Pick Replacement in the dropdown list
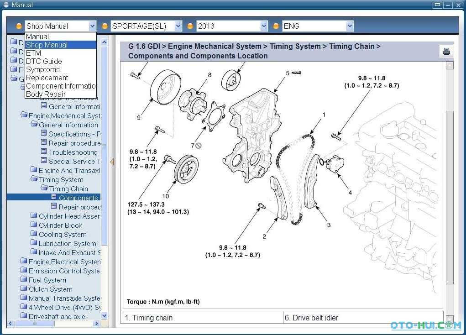Screen dimensions: 466x335 pos(61,78)
